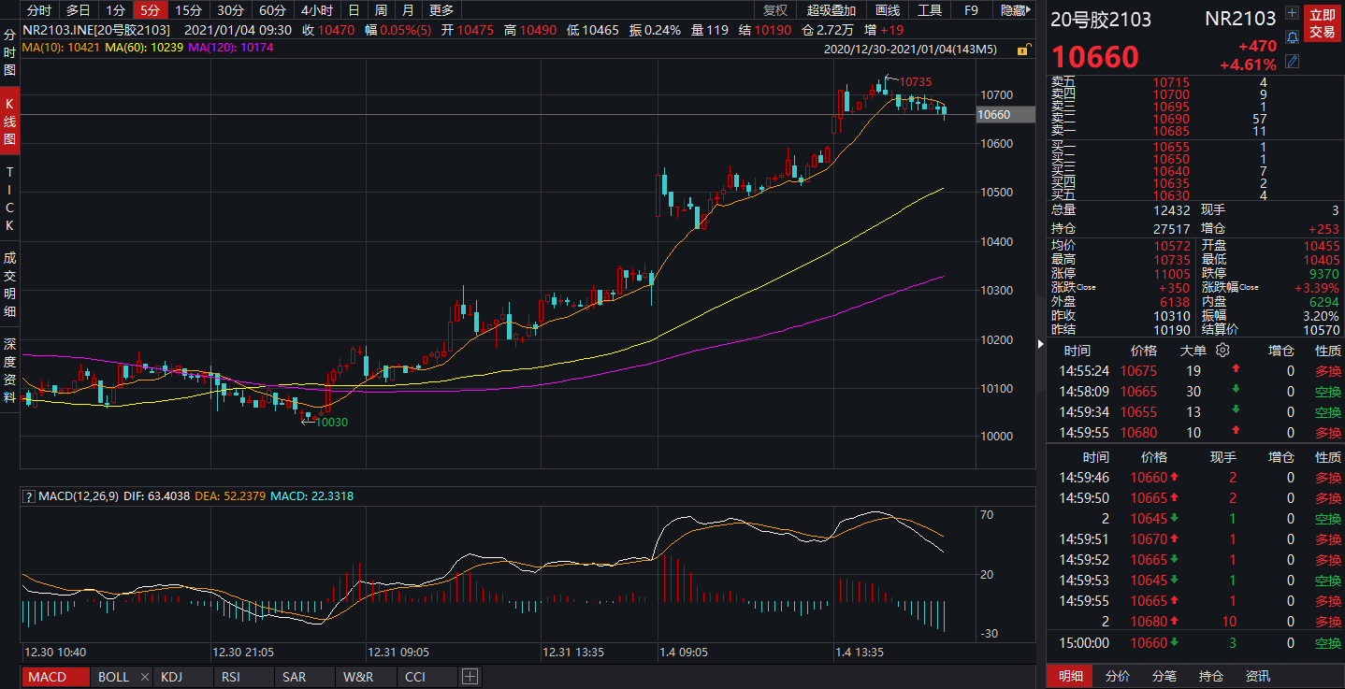Click 隐藏 hide panel button
The height and width of the screenshot is (689, 1345).
1014,10
